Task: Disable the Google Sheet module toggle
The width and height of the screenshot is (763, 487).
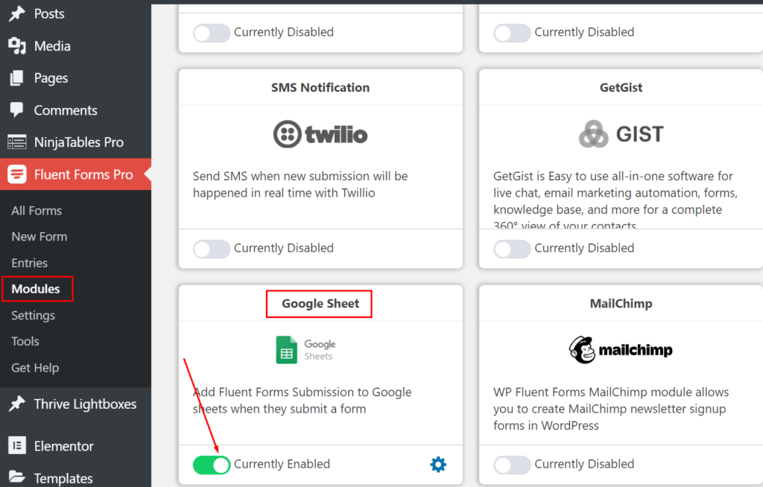Action: coord(212,465)
